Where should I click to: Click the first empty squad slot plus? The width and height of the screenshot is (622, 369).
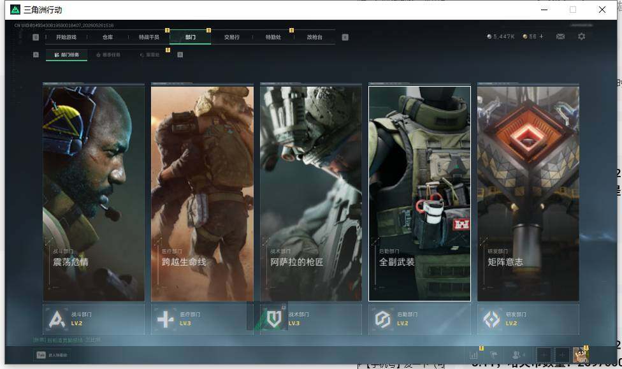(x=544, y=355)
